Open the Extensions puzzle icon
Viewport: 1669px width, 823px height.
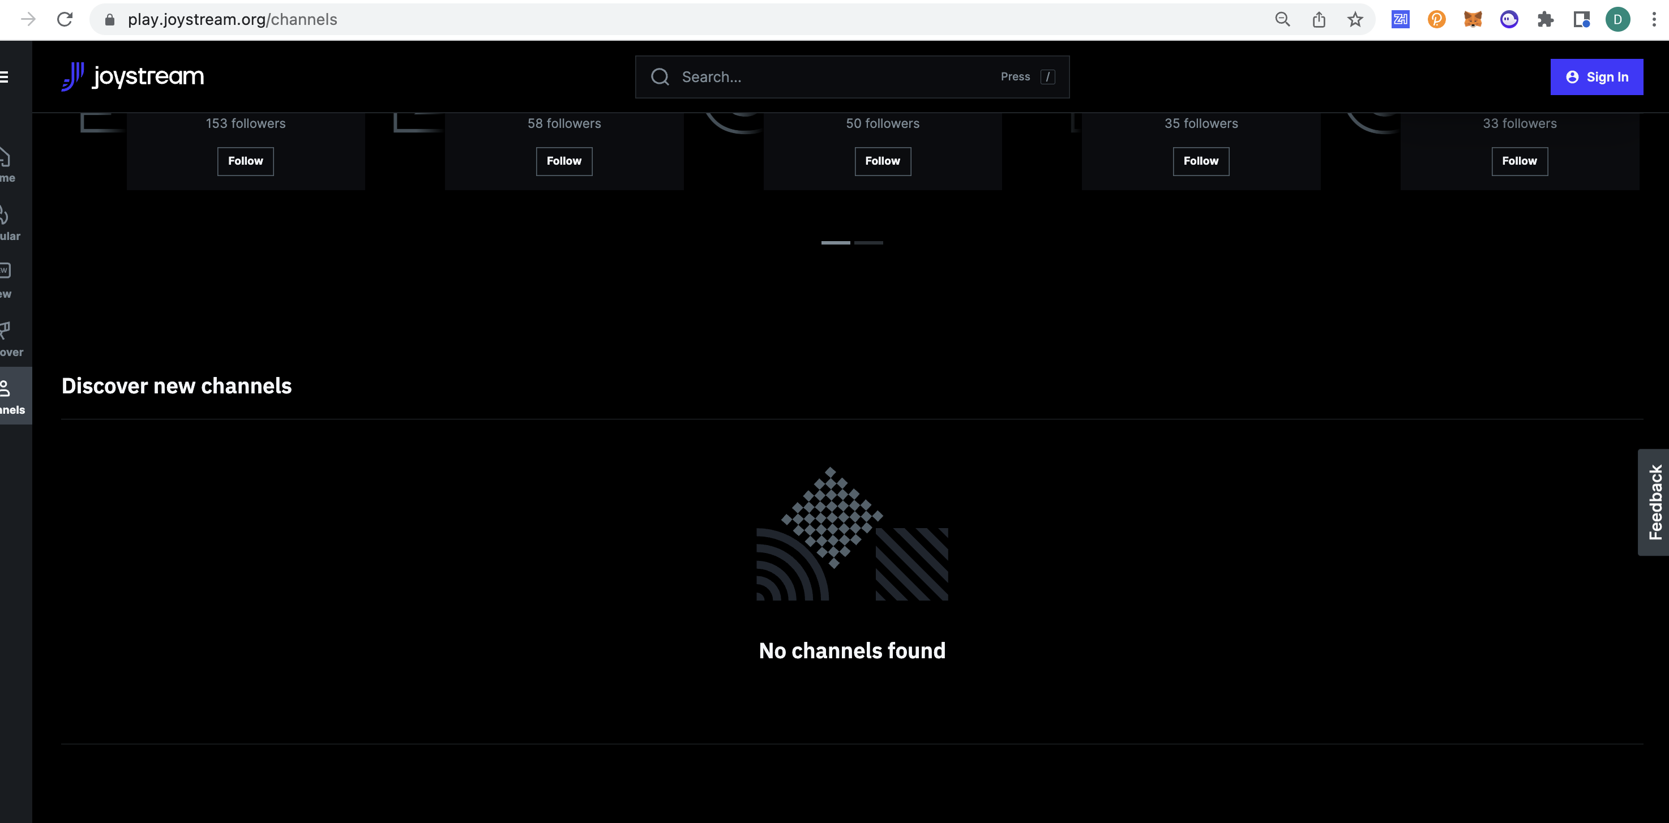1545,19
